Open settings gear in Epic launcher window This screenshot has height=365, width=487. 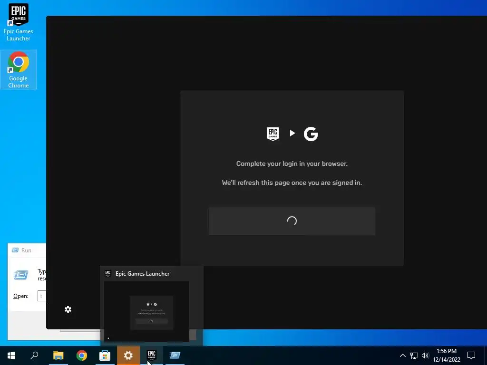pyautogui.click(x=68, y=309)
